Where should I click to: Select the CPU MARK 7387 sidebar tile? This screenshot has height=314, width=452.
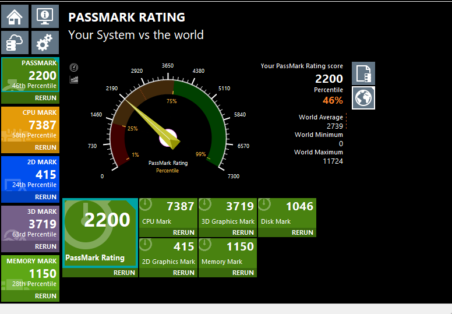click(x=30, y=124)
